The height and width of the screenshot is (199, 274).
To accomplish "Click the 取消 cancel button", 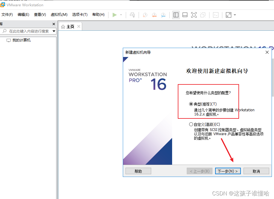I will click(256, 171).
